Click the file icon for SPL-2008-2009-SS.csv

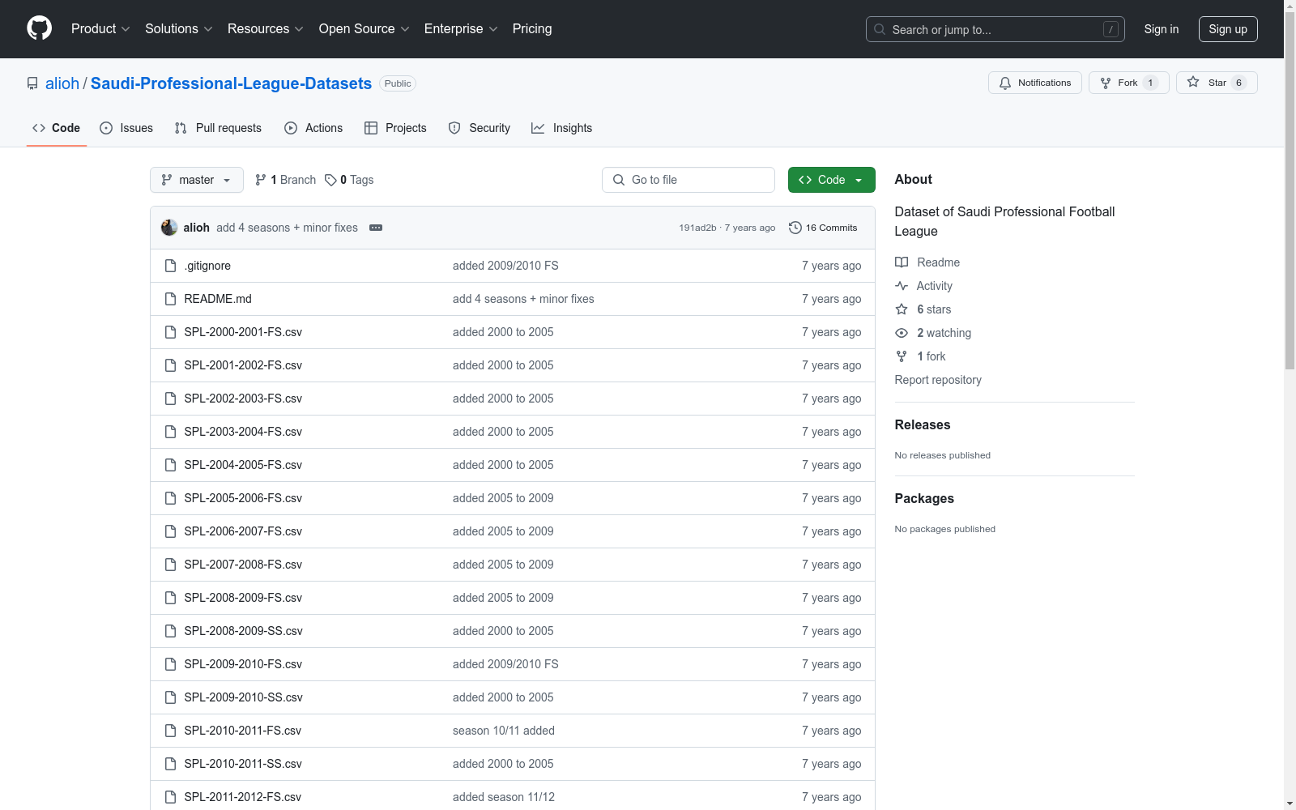170,631
